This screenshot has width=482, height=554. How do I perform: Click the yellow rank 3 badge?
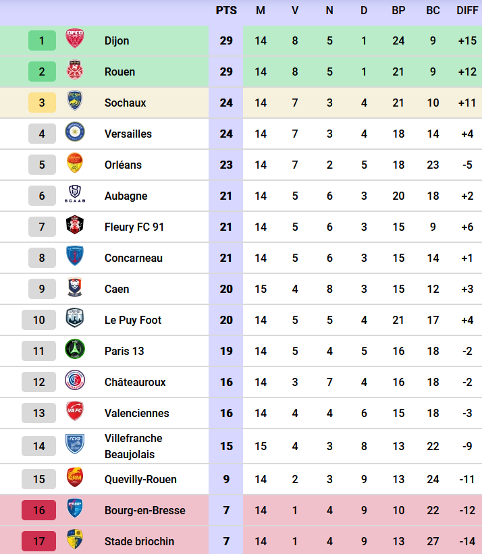42,103
